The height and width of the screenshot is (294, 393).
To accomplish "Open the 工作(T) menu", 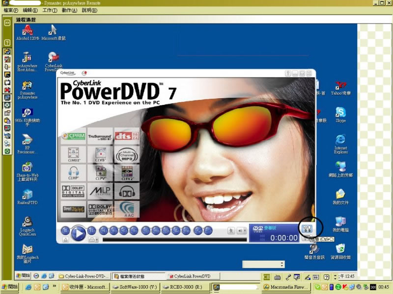I will pos(50,10).
